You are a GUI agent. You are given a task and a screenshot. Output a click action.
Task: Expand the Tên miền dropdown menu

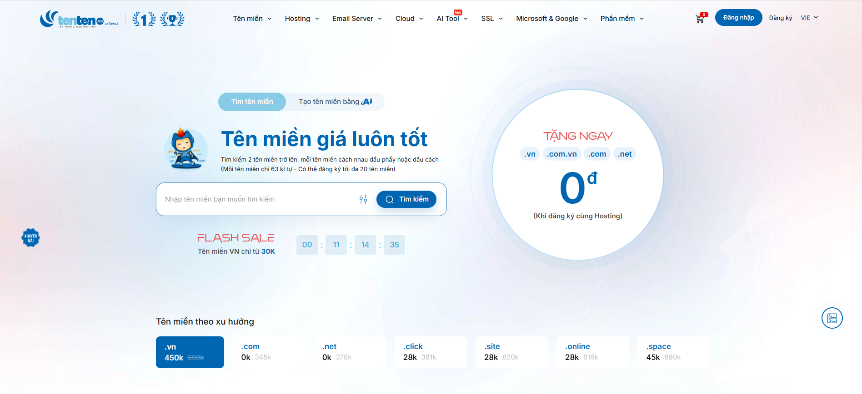(x=252, y=19)
